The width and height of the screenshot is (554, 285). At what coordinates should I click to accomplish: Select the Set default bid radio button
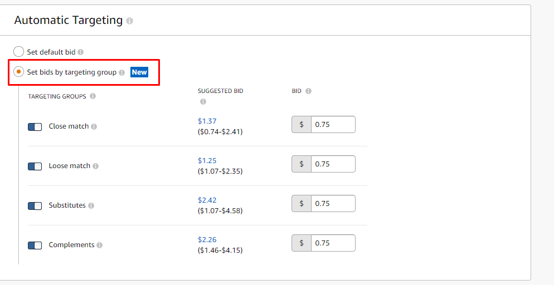[19, 52]
